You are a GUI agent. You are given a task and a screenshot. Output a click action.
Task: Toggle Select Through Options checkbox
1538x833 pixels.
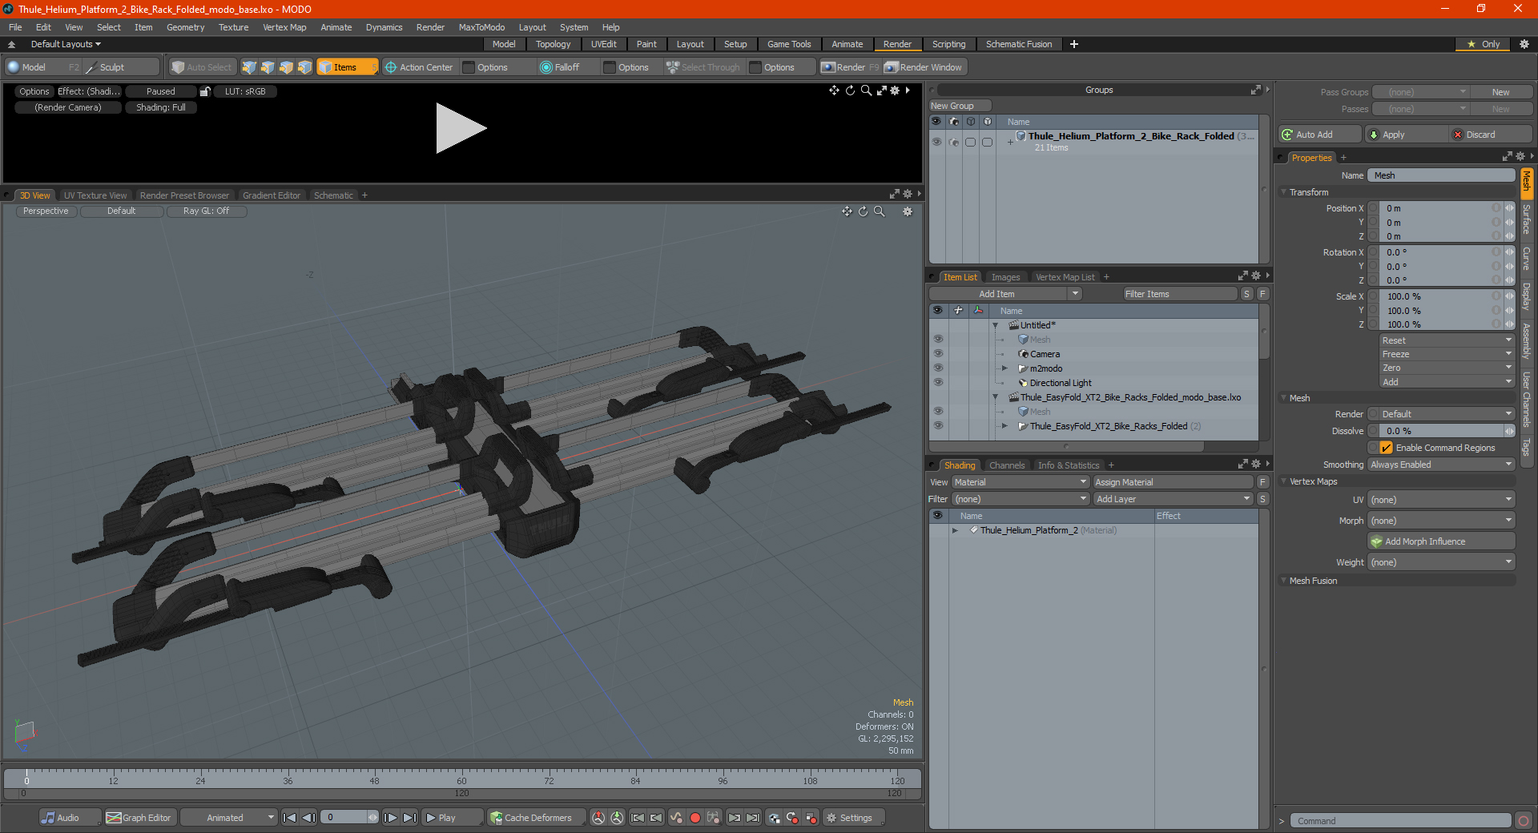click(x=755, y=67)
